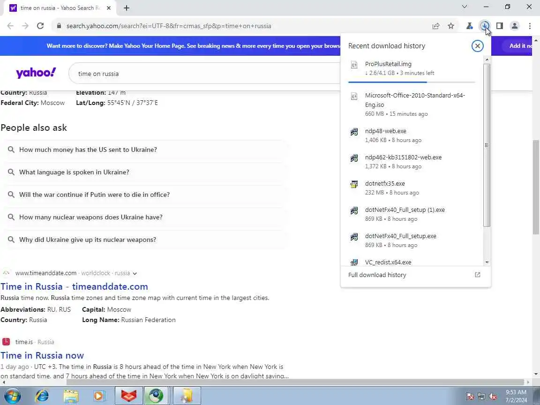Click the ProPlusRetail.img file icon
The height and width of the screenshot is (405, 540).
click(354, 64)
